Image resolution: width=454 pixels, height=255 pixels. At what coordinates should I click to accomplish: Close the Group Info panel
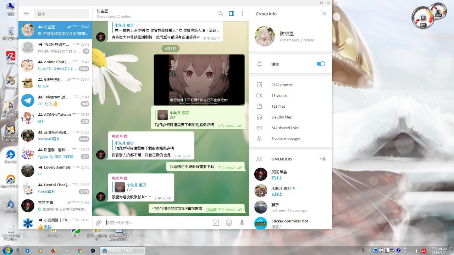tap(324, 14)
